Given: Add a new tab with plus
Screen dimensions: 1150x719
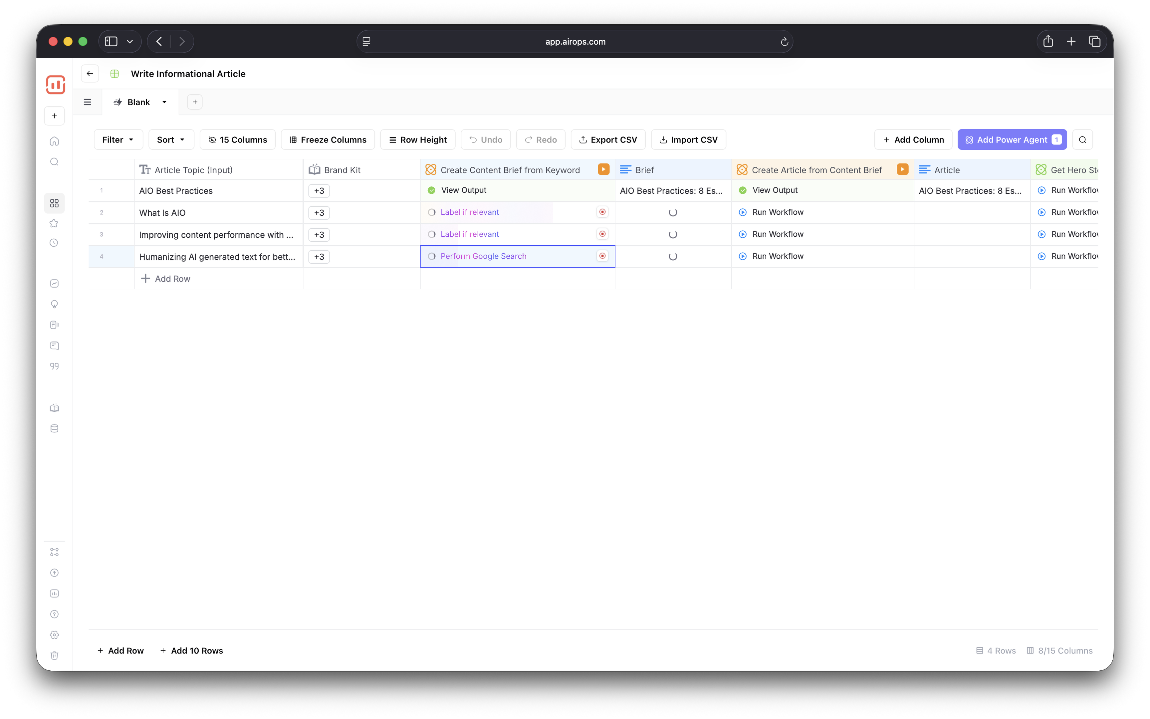Looking at the screenshot, I should (x=195, y=102).
